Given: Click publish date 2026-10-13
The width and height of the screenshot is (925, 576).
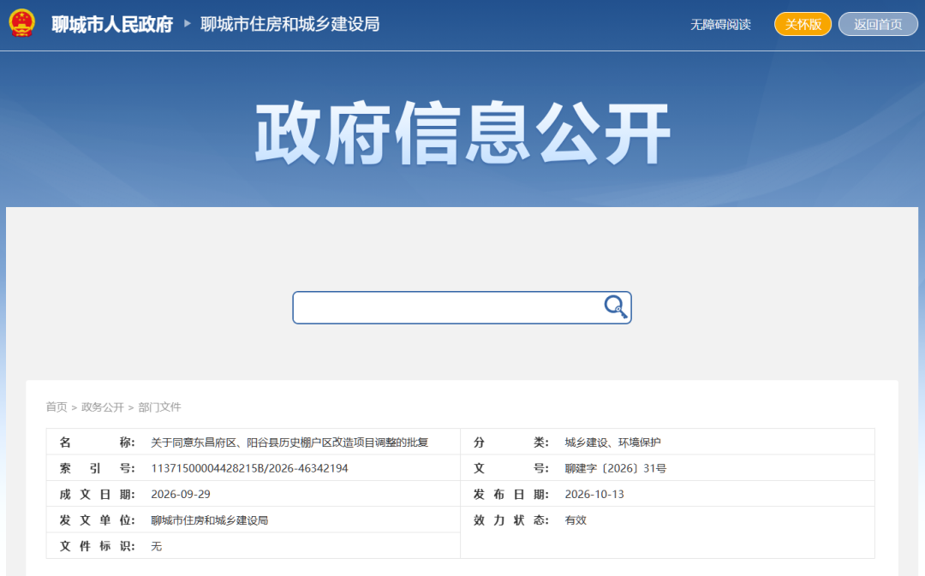Looking at the screenshot, I should coord(594,494).
